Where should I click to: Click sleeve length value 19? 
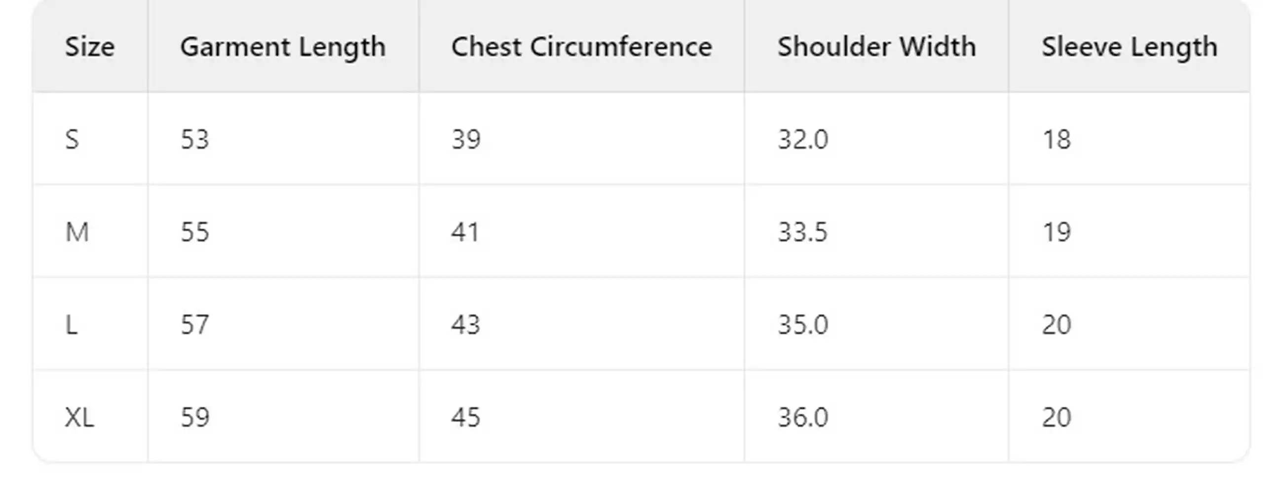coord(1056,232)
